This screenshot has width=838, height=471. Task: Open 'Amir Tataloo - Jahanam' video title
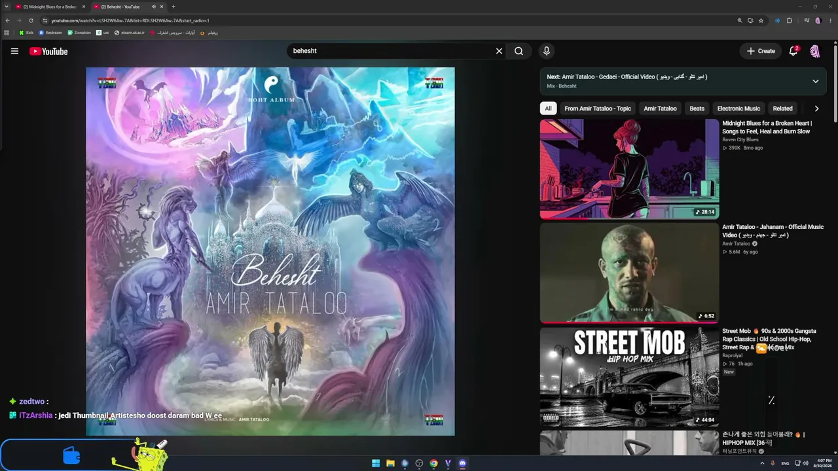click(x=773, y=231)
